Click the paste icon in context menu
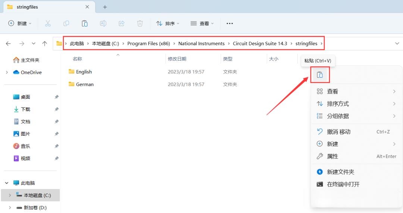Image resolution: width=403 pixels, height=213 pixels. point(320,75)
